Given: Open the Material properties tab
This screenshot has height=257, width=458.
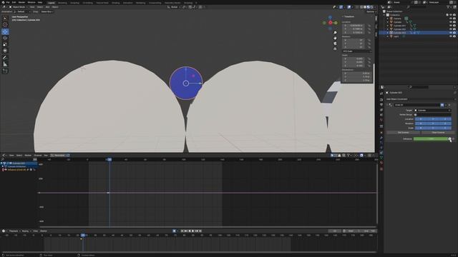Looking at the screenshot, I should click(x=381, y=163).
